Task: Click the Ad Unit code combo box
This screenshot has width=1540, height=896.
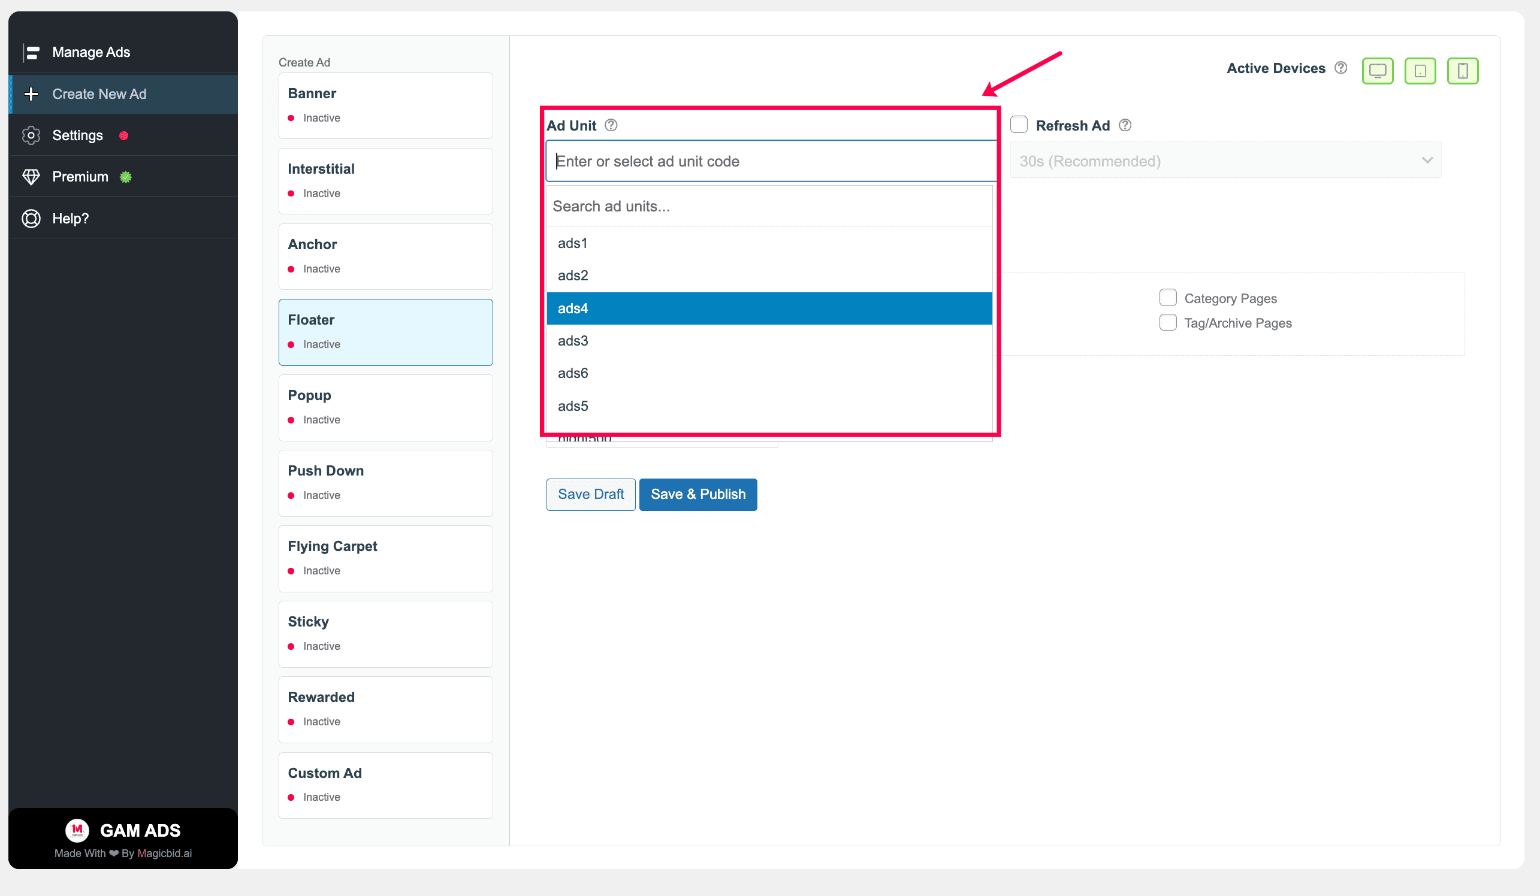Action: pos(771,161)
